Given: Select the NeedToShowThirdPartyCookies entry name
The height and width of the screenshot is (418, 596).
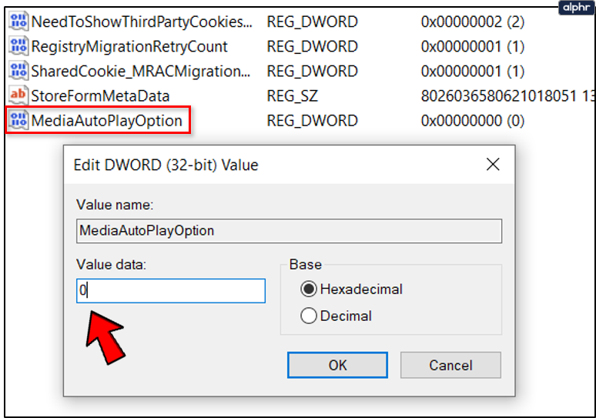Looking at the screenshot, I should pos(141,22).
